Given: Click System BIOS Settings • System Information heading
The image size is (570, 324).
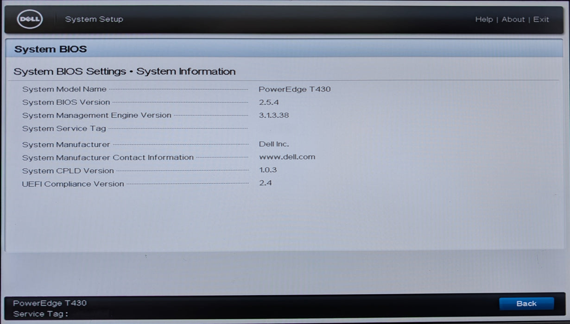Looking at the screenshot, I should [125, 72].
